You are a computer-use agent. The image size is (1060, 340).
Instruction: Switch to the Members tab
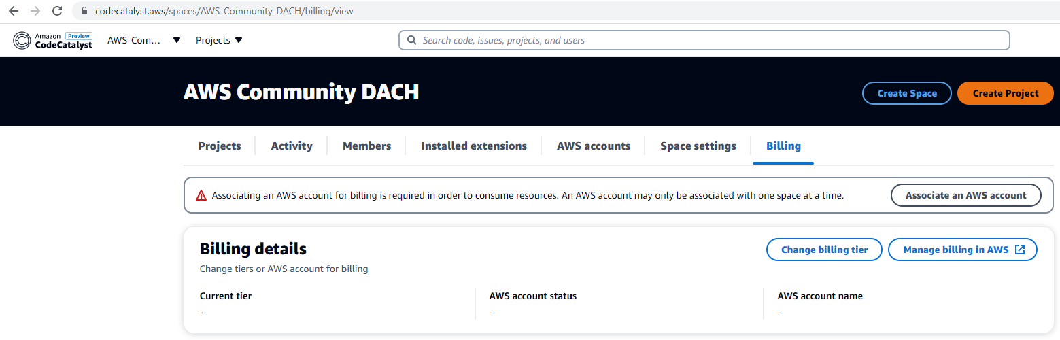click(367, 146)
